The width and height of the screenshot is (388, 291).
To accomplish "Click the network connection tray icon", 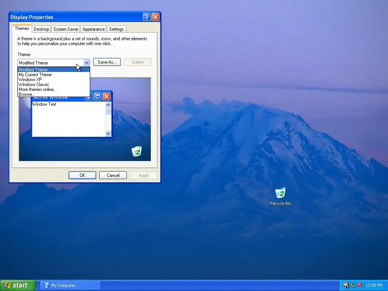I will (x=353, y=285).
